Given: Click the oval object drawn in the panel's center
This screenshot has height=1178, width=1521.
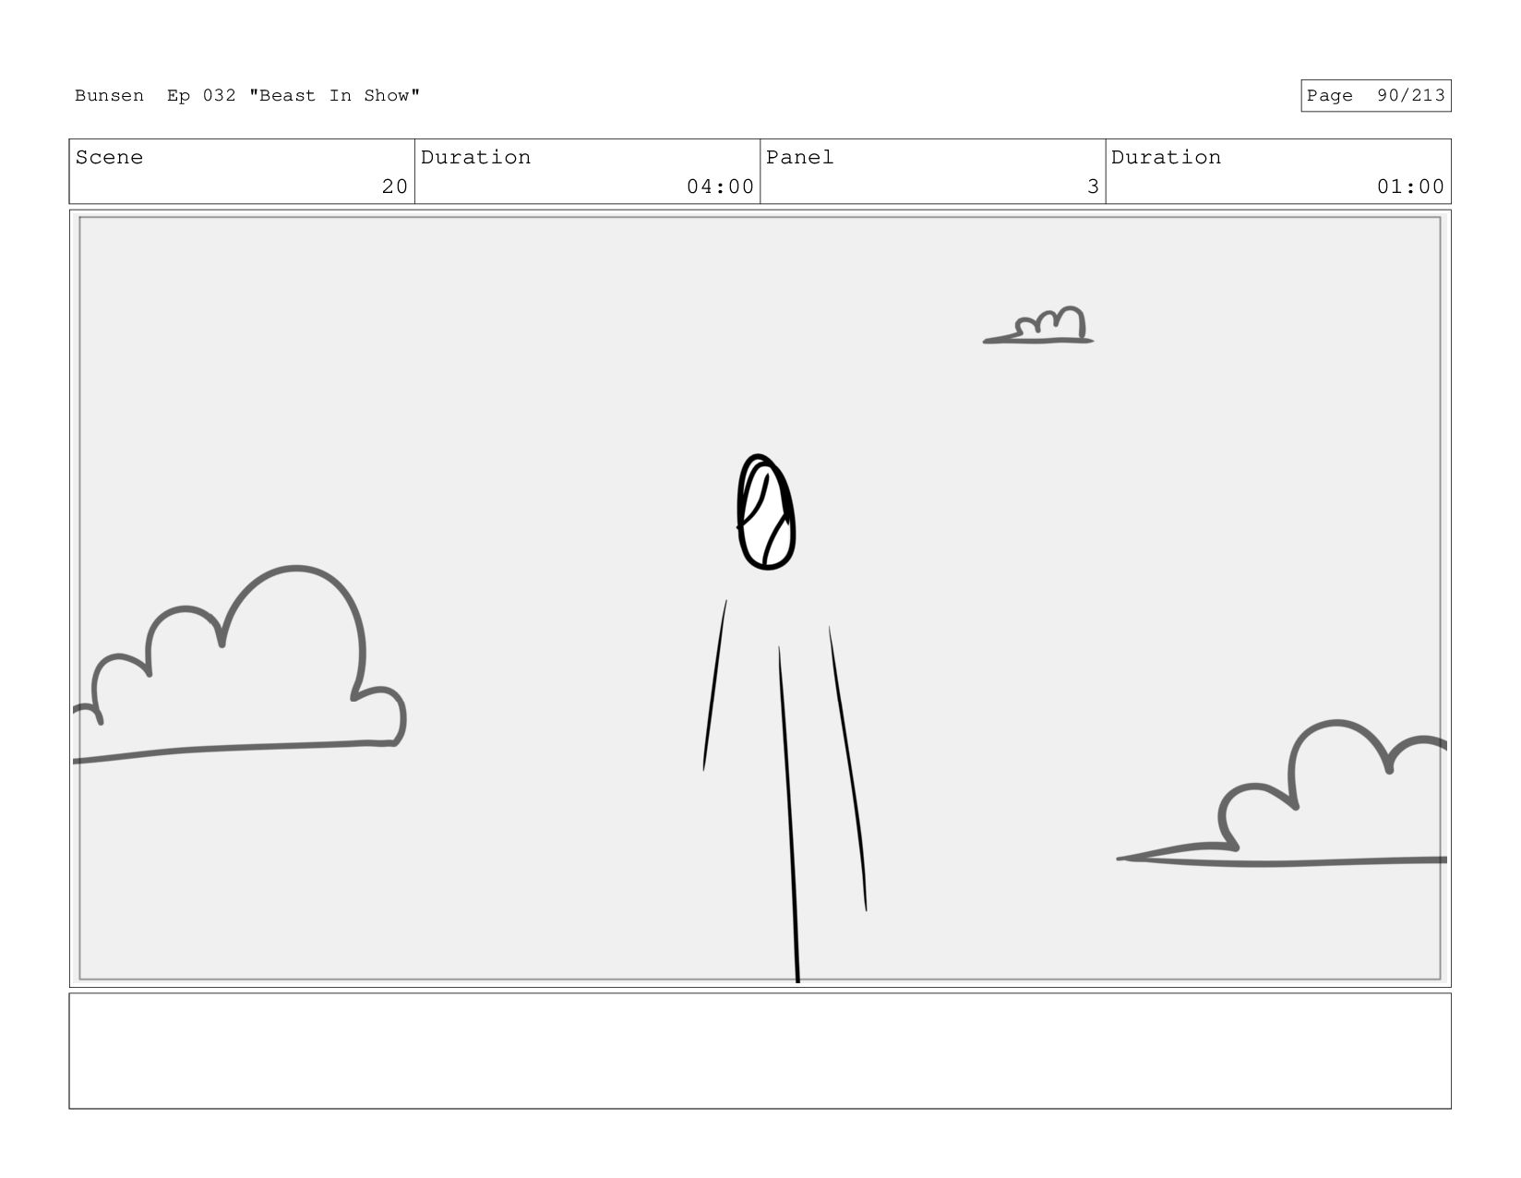Looking at the screenshot, I should click(x=766, y=512).
